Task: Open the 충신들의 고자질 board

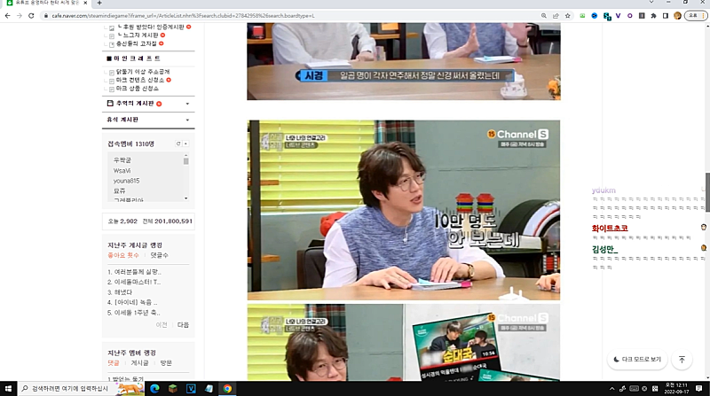Action: pos(137,43)
